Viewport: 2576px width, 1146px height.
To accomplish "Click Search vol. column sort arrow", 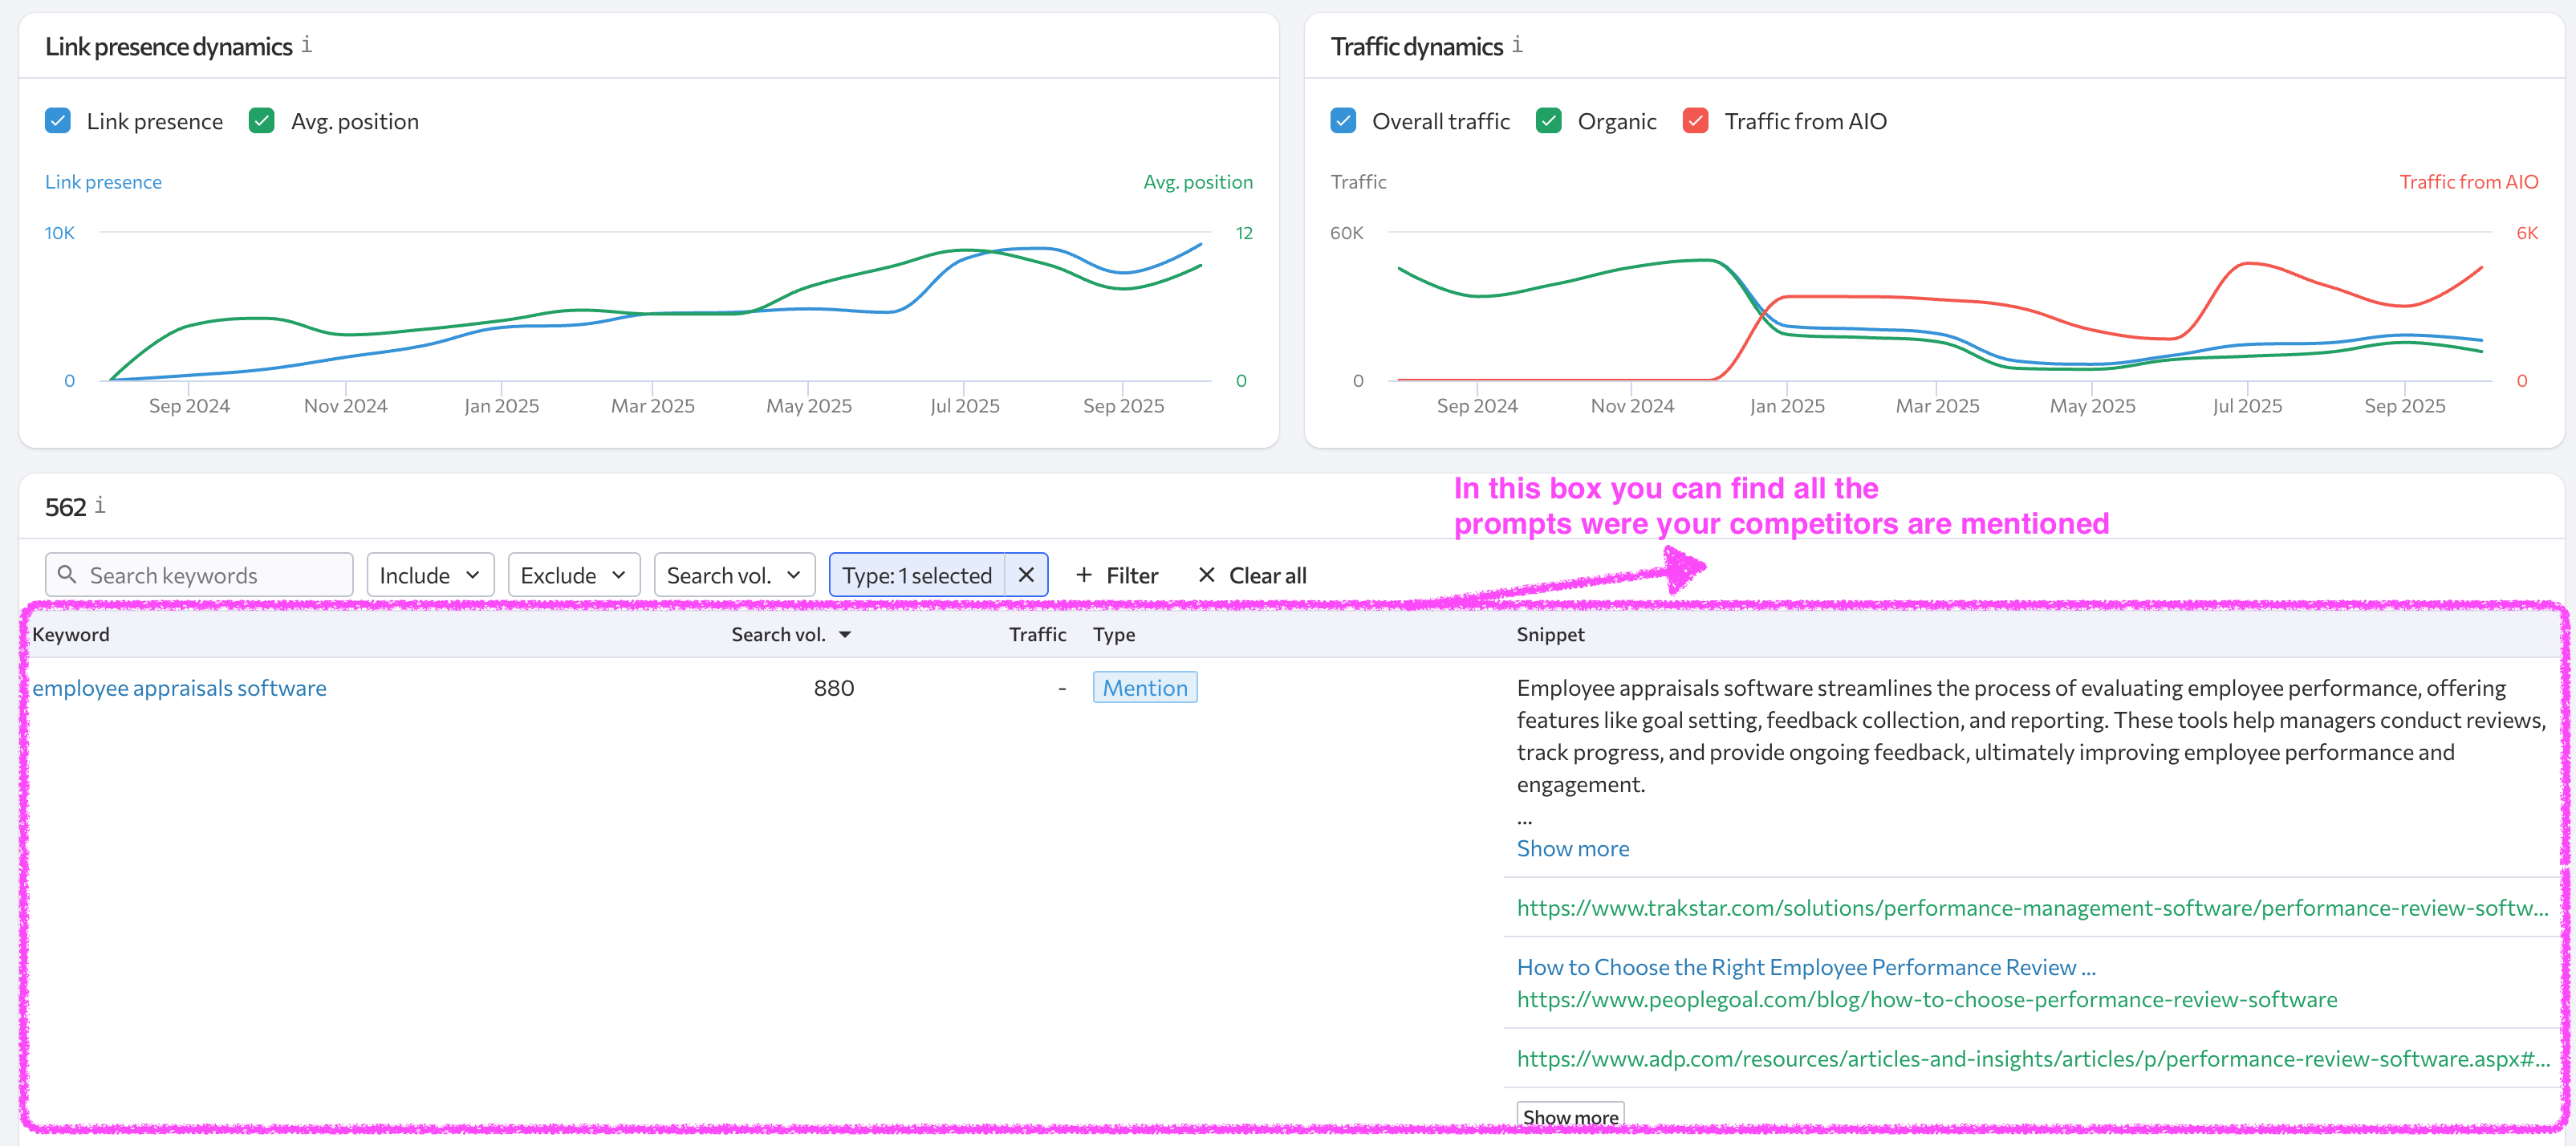I will (x=845, y=634).
